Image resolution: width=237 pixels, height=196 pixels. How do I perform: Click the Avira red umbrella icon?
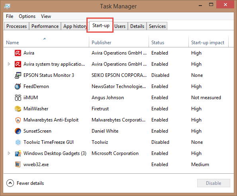[x=18, y=53]
